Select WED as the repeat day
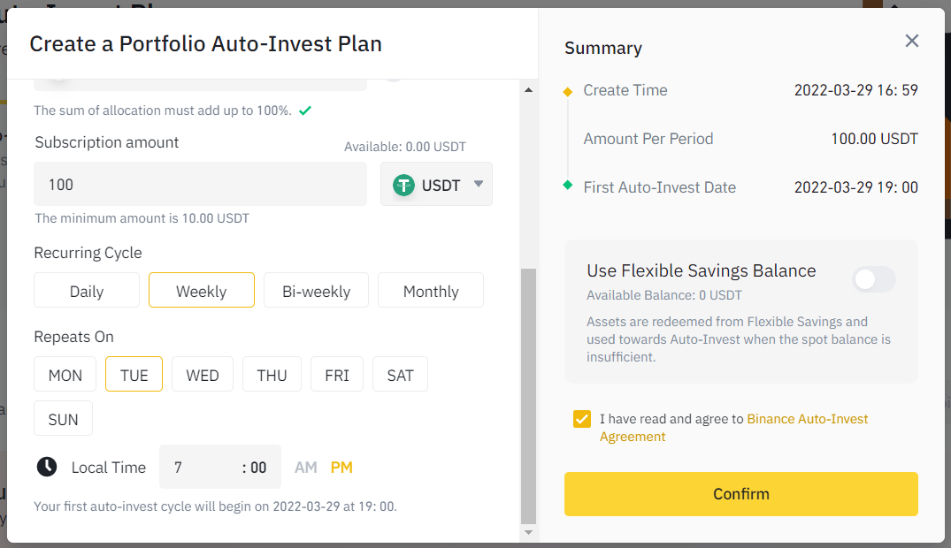The width and height of the screenshot is (951, 548). [202, 375]
